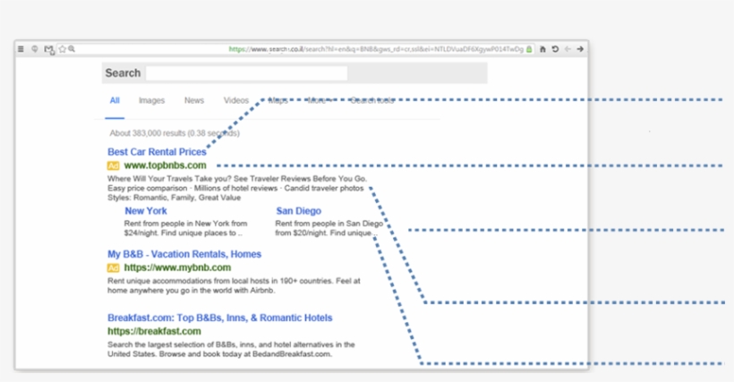Open the San Diego sitelink
734x382 pixels.
click(x=299, y=211)
